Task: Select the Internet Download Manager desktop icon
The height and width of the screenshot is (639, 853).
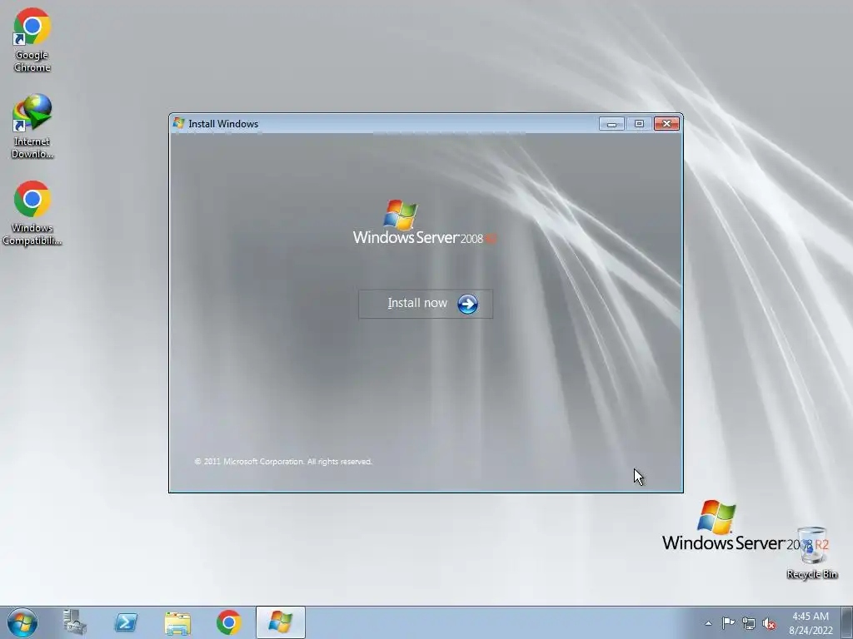Action: point(32,126)
